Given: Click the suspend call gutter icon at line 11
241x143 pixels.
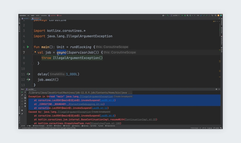Looking at the screenshot, I should point(28,74).
